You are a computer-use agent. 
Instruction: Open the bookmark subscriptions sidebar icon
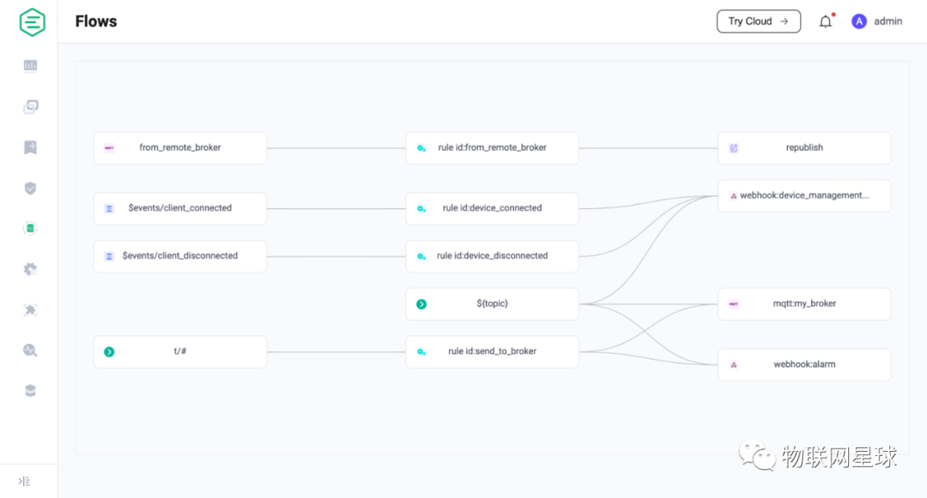point(31,147)
